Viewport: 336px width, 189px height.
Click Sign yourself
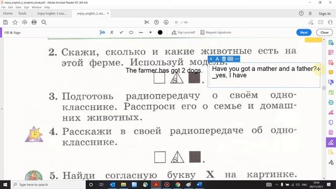[183, 33]
